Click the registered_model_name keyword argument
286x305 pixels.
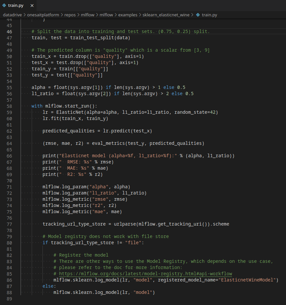(x=186, y=280)
